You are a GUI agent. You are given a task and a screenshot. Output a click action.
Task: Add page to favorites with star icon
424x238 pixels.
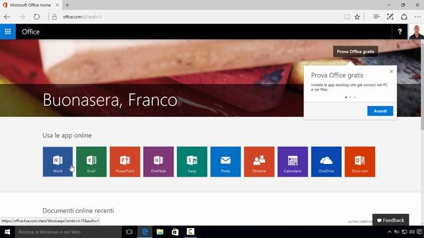[357, 17]
